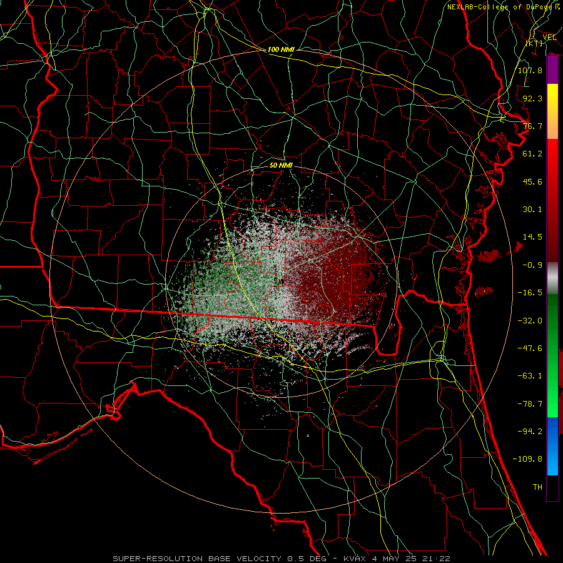Image resolution: width=563 pixels, height=563 pixels.
Task: Click the -94.2 scale value
Action: [530, 432]
